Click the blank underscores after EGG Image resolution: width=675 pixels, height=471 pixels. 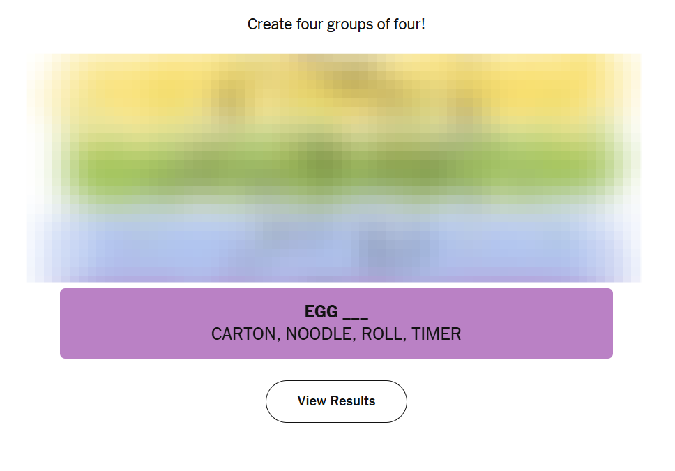click(355, 313)
